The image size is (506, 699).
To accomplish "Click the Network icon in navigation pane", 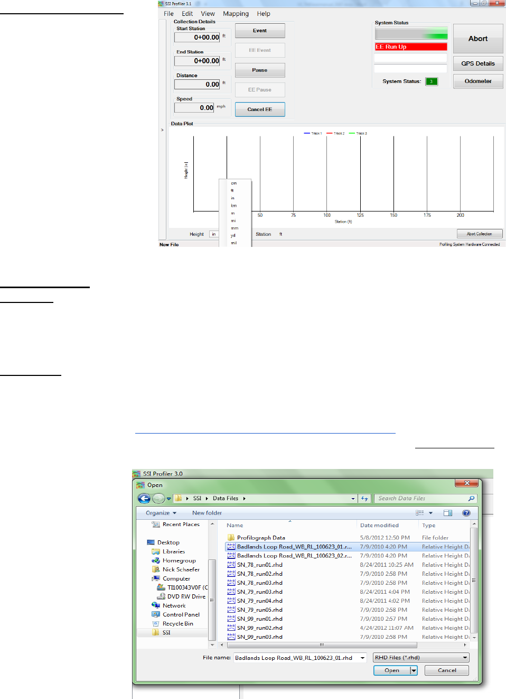I will coord(156,605).
